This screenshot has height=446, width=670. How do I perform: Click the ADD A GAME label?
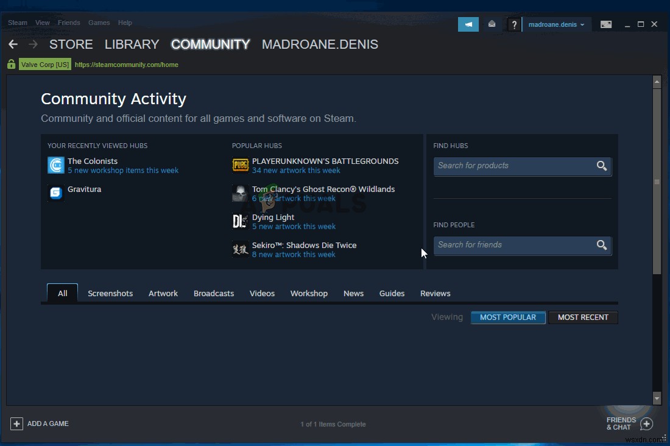click(x=48, y=423)
